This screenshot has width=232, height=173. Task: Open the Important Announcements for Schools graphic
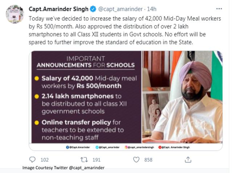click(x=86, y=97)
